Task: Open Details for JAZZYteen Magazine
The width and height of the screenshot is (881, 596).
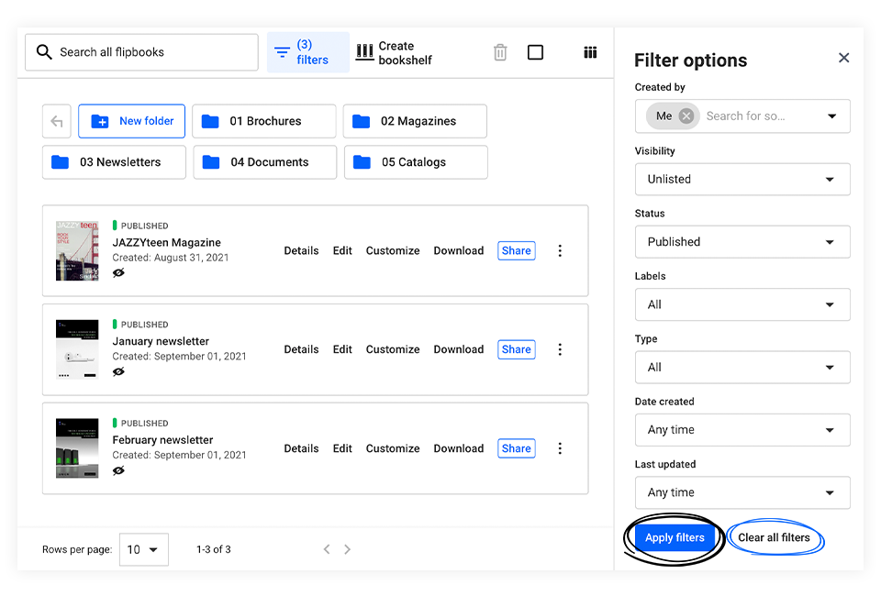Action: (301, 251)
